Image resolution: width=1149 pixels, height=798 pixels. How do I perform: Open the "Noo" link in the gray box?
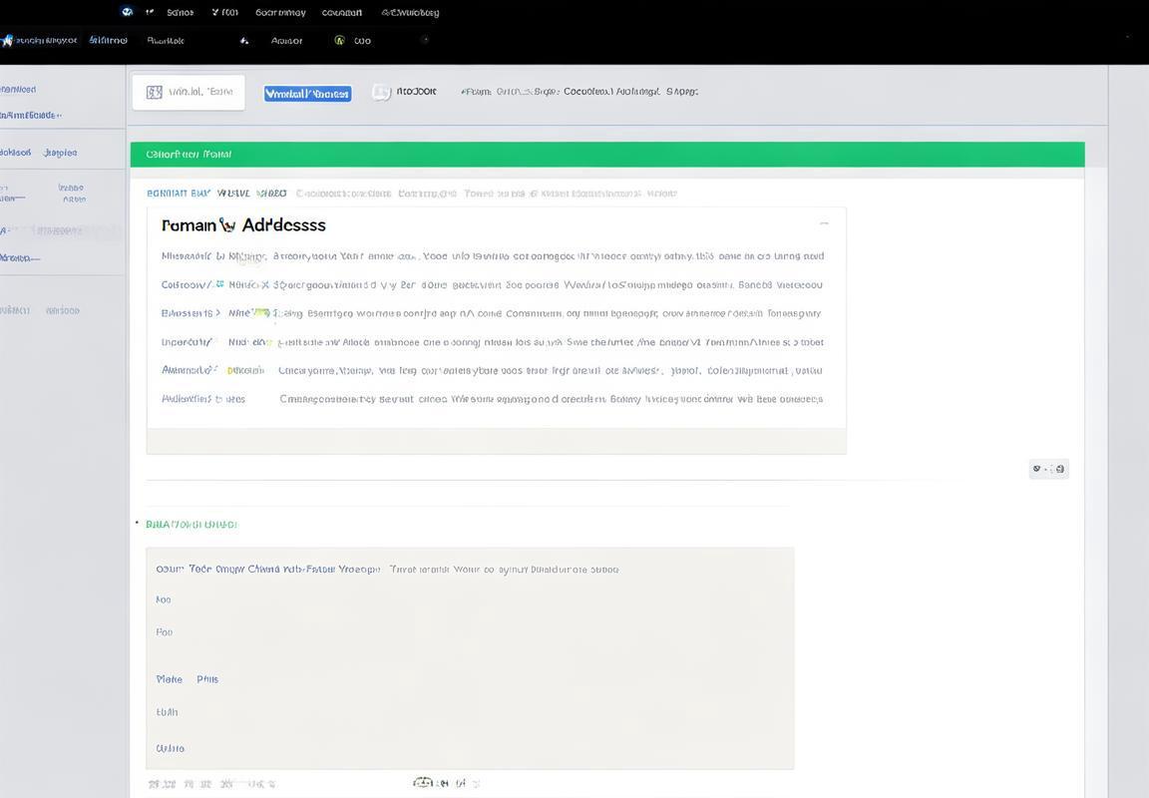tap(164, 599)
